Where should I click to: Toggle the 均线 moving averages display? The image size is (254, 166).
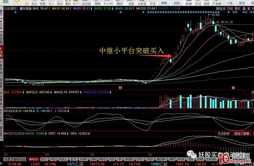[230, 8]
